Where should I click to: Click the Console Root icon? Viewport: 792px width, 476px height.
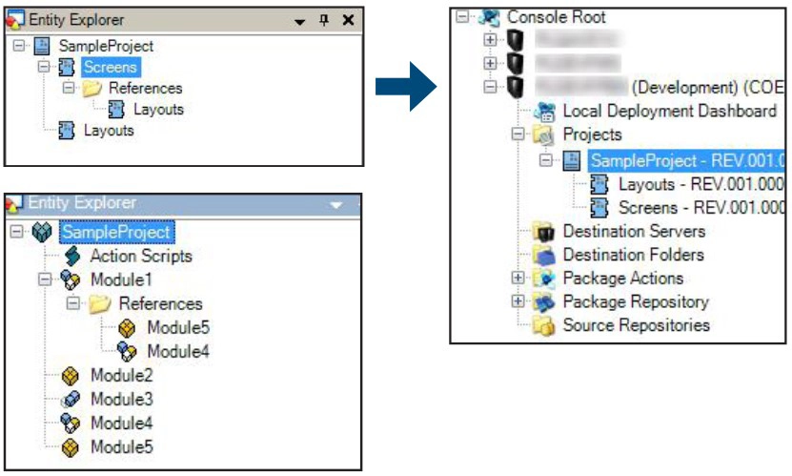click(490, 16)
